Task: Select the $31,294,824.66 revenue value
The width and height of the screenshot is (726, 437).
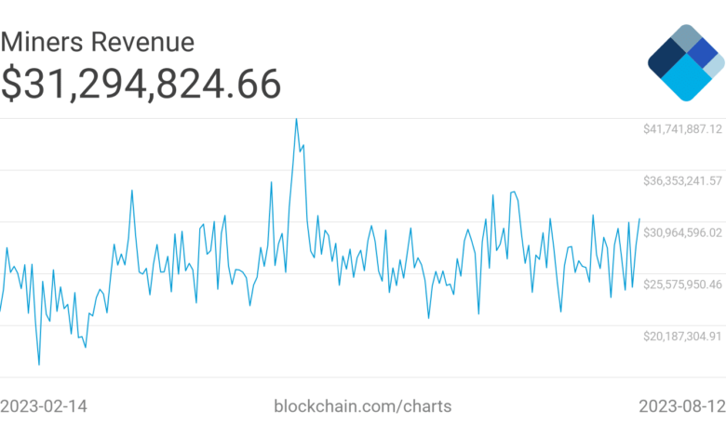Action: (141, 86)
